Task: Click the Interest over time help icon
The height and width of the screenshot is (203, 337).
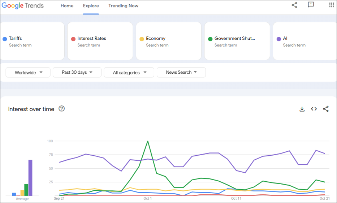Action: [x=62, y=109]
